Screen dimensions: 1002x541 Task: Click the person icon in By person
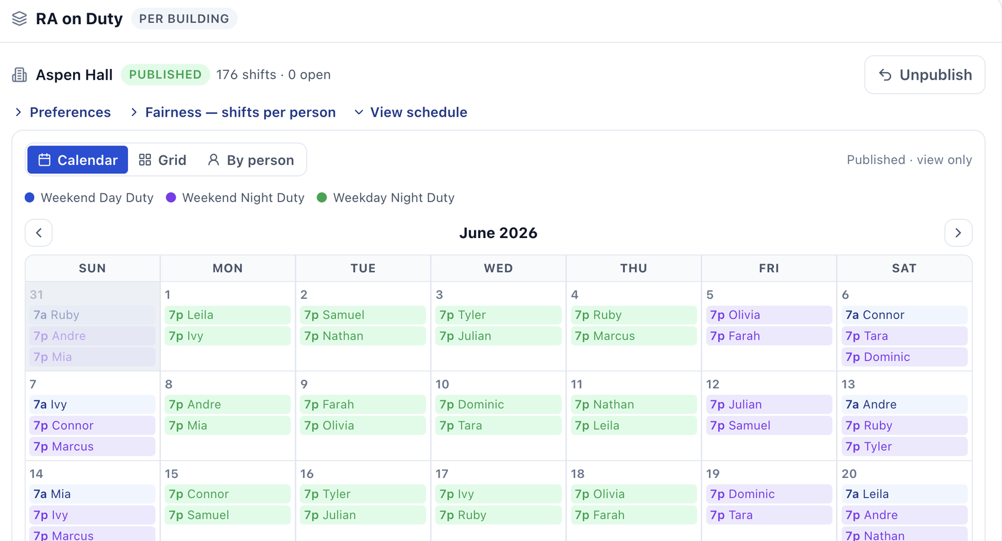pos(213,160)
